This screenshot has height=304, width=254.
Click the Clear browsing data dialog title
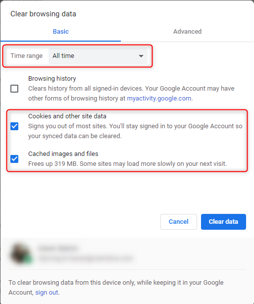point(43,14)
